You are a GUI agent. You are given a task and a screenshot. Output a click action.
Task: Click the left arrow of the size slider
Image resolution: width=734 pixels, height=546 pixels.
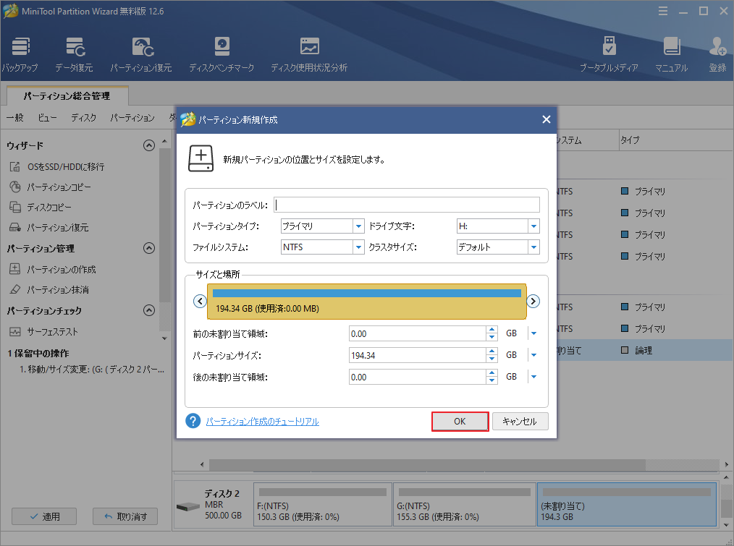pyautogui.click(x=200, y=301)
